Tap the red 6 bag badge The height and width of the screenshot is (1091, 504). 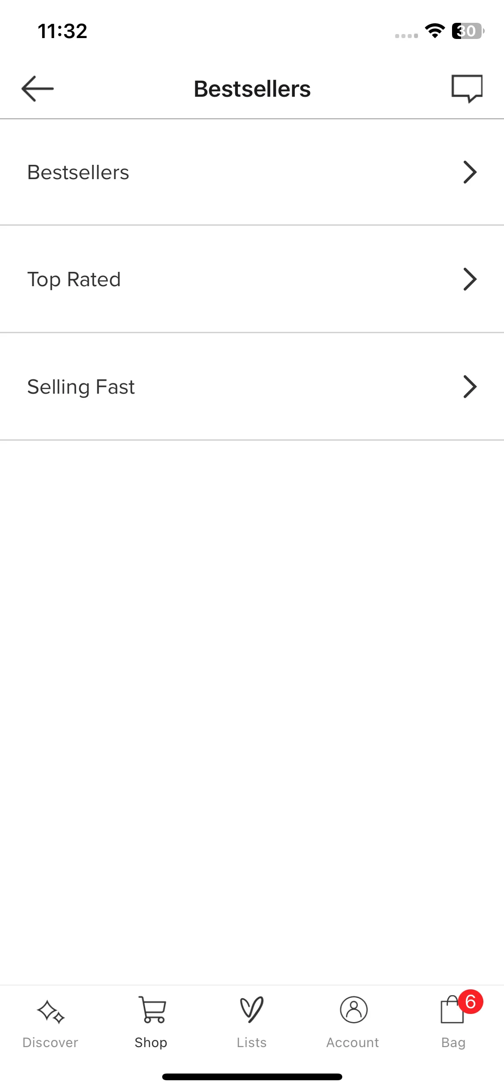[470, 1001]
